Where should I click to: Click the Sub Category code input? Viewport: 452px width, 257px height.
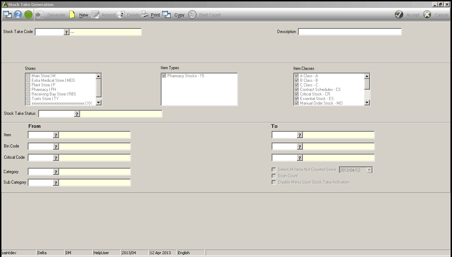coord(41,183)
